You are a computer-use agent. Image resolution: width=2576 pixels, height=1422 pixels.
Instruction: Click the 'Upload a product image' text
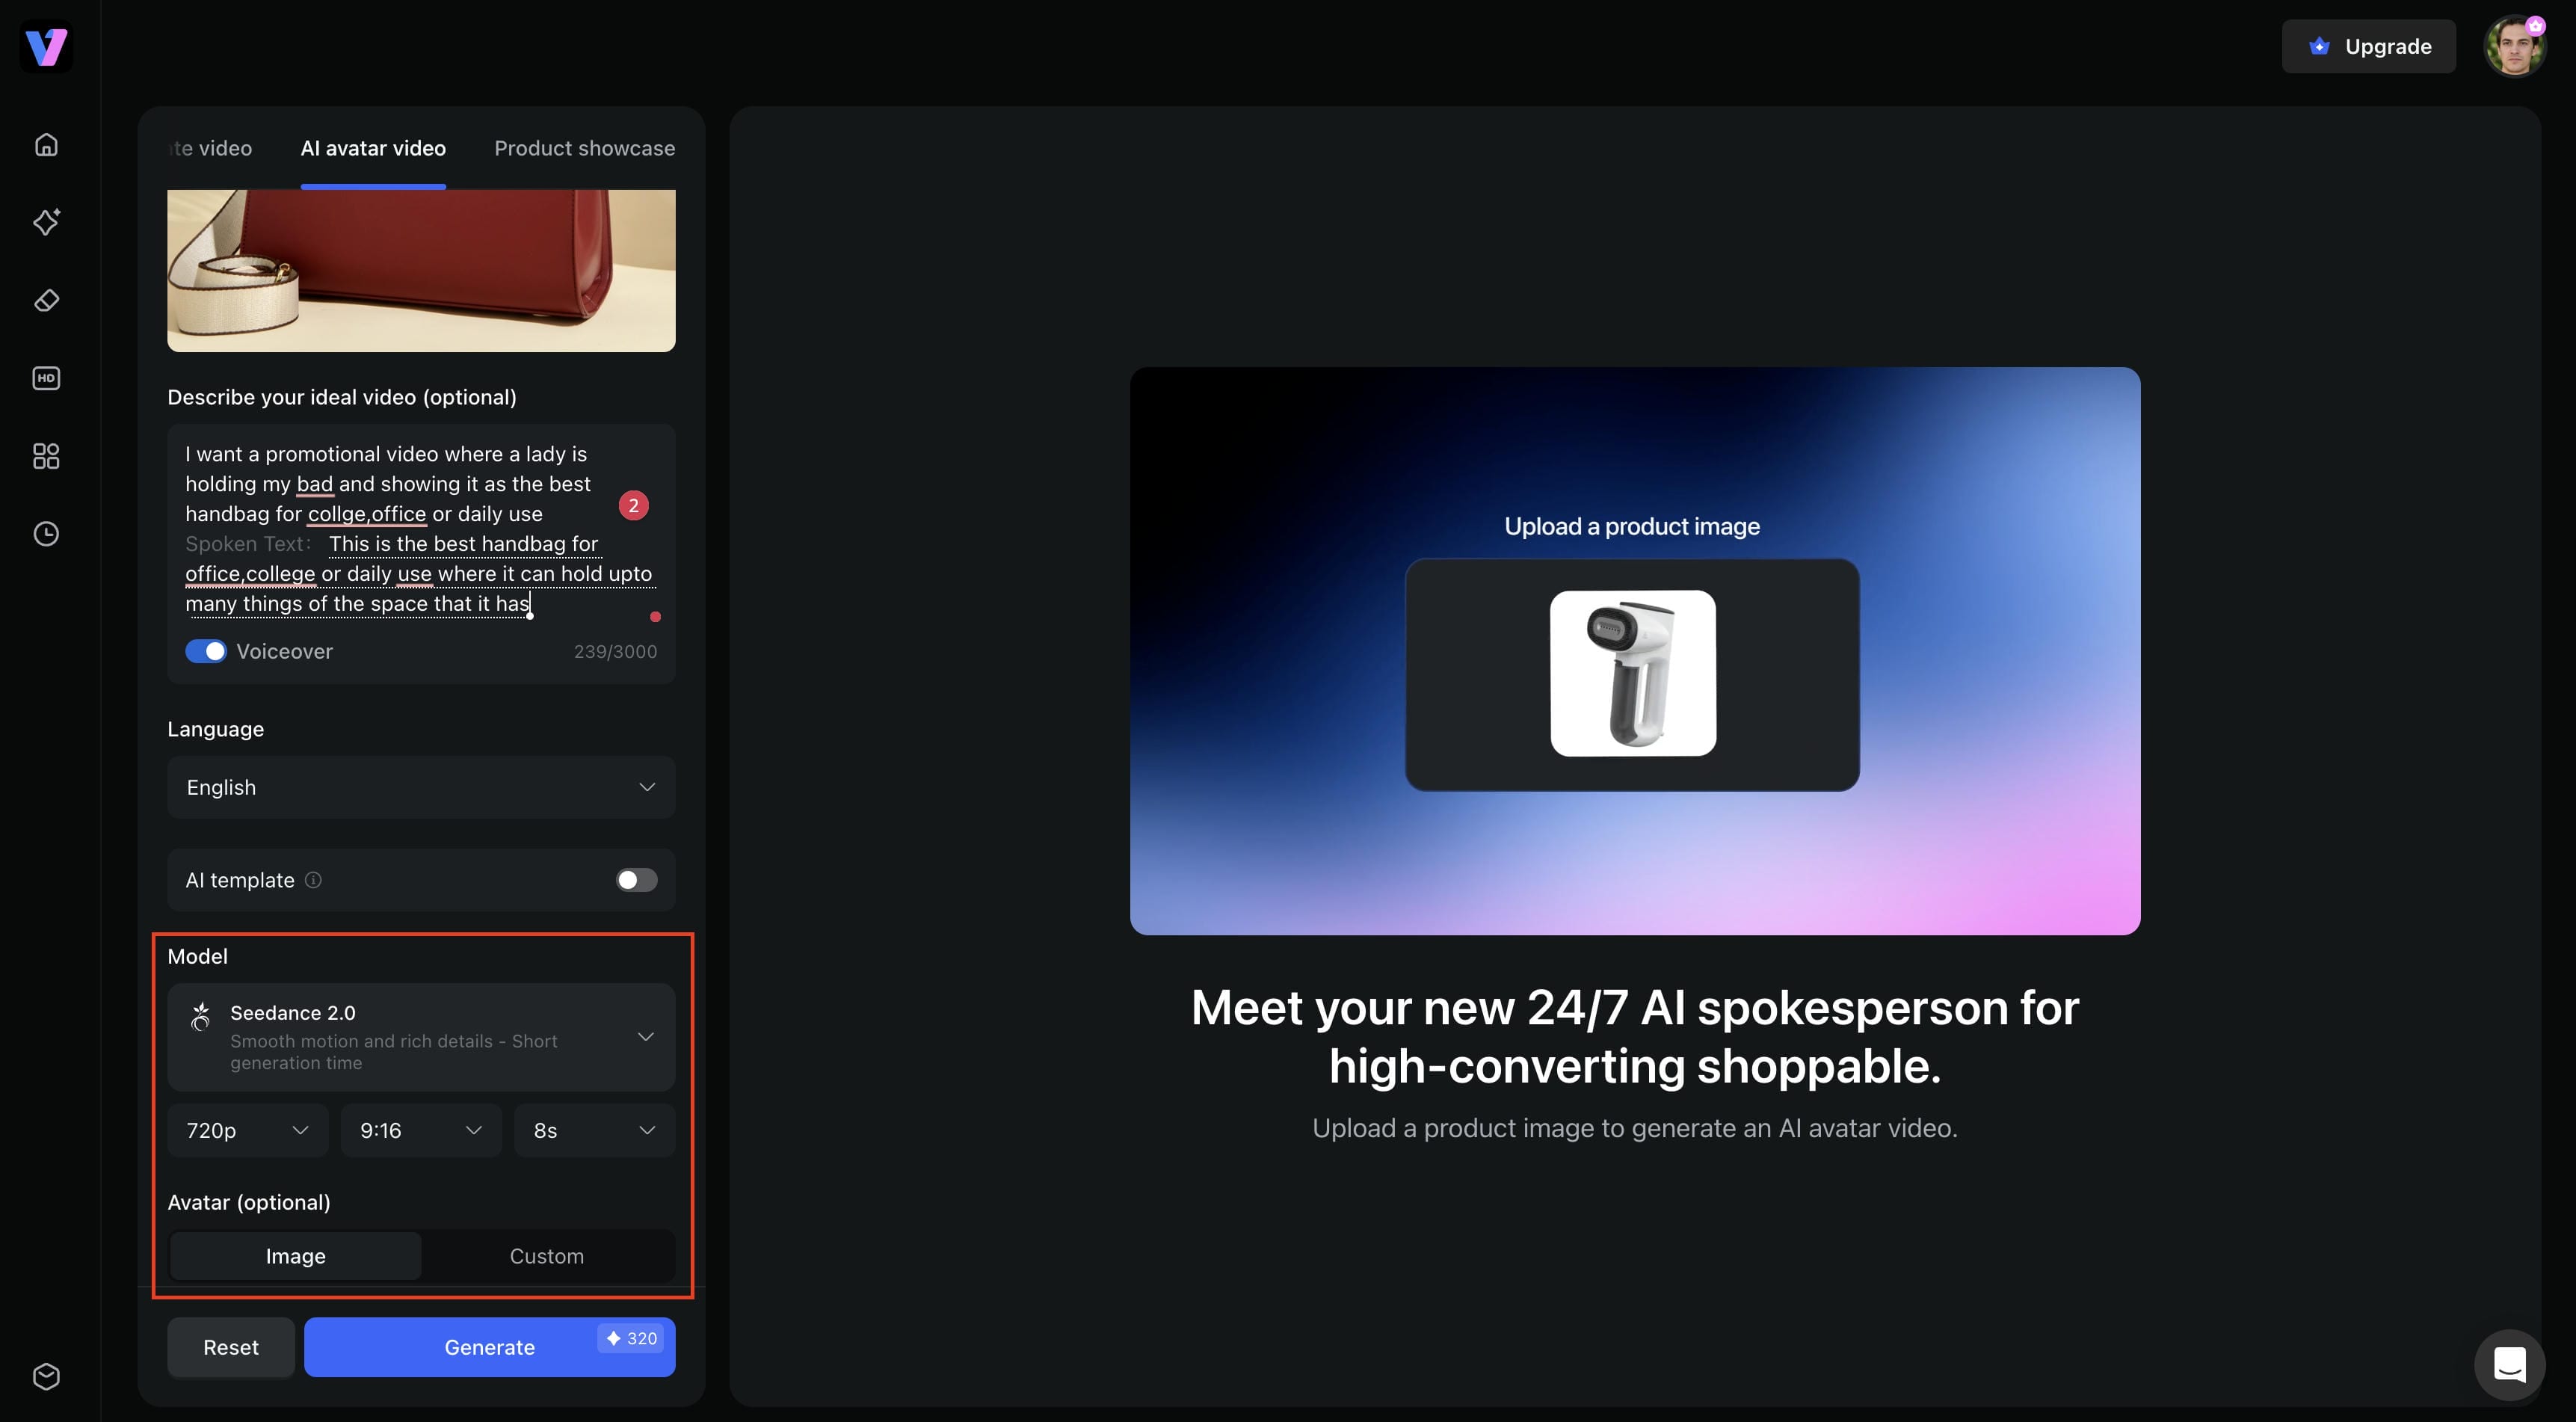tap(1632, 526)
